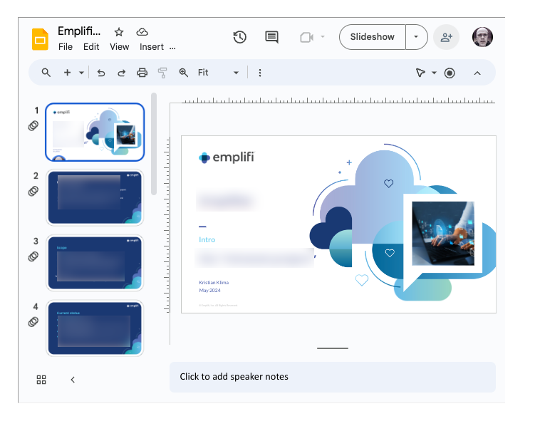This screenshot has width=540, height=426.
Task: Select slide 3 Scope thumbnail
Action: tap(95, 263)
